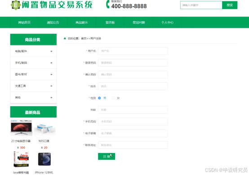Click the 21寸电脑显示器 product name
The width and height of the screenshot is (249, 175).
click(21, 141)
